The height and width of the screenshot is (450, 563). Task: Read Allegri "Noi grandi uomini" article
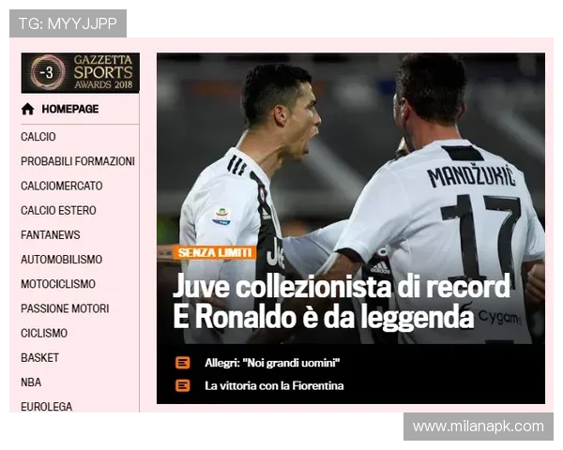(x=272, y=363)
